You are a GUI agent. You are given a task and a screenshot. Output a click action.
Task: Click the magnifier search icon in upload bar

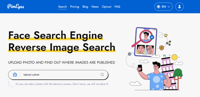click(102, 74)
